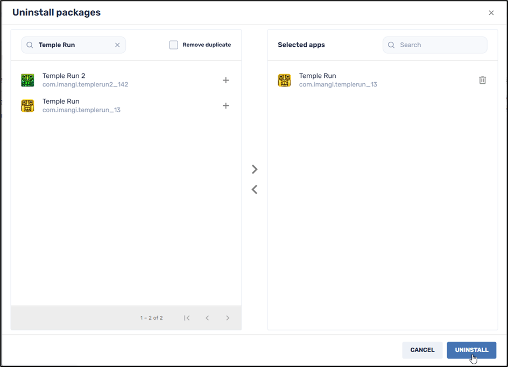Click the Temple Run 2 green app icon
508x367 pixels.
click(x=27, y=80)
